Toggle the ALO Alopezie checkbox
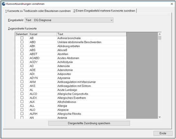 tap(22, 110)
